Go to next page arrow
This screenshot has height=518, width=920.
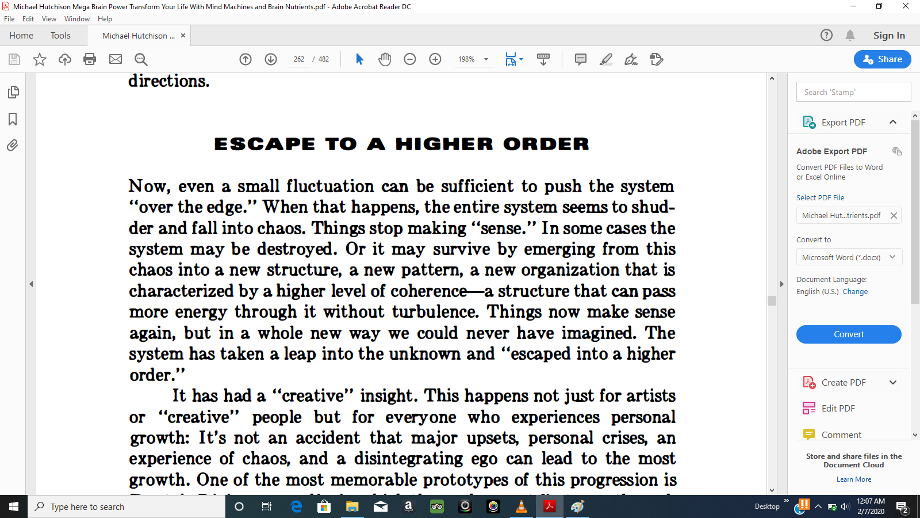(x=271, y=59)
